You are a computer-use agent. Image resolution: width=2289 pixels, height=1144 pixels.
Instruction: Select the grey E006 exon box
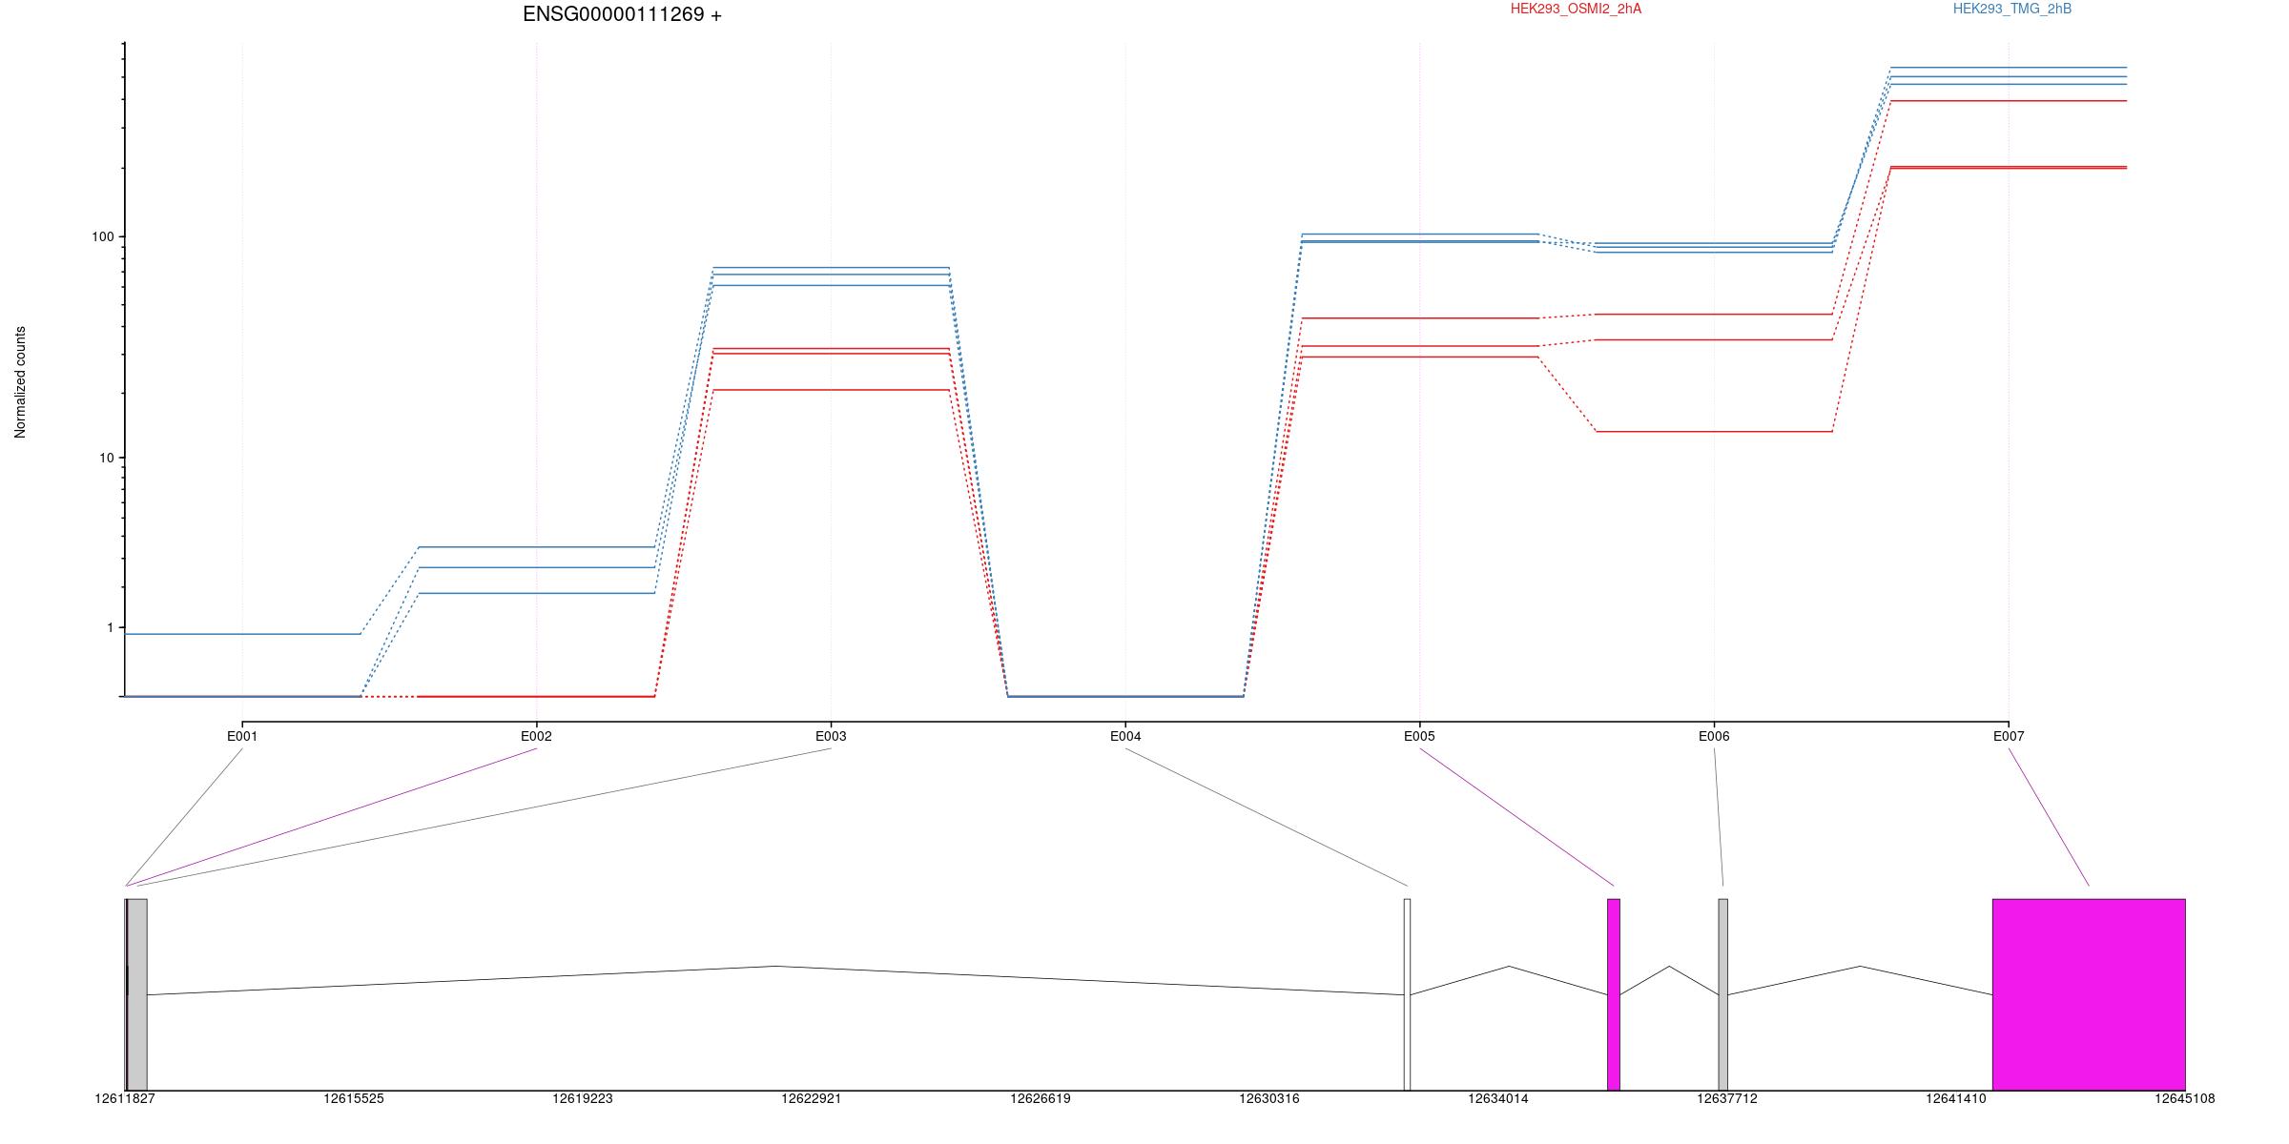click(x=1722, y=994)
